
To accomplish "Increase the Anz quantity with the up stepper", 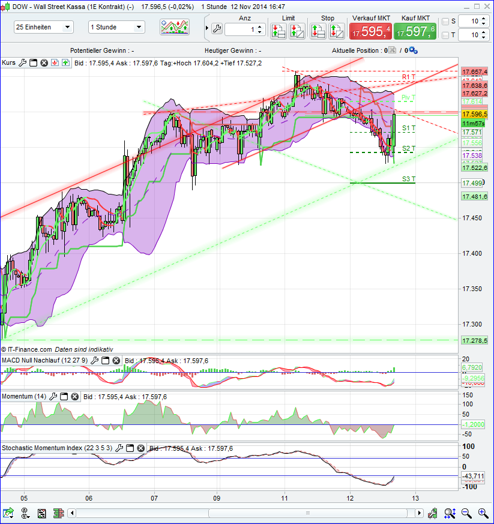I will (x=259, y=25).
